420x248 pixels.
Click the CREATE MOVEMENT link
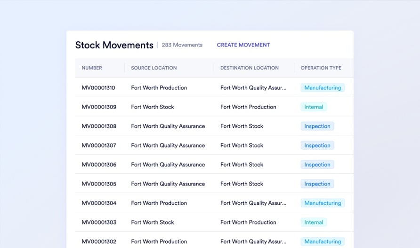(243, 45)
